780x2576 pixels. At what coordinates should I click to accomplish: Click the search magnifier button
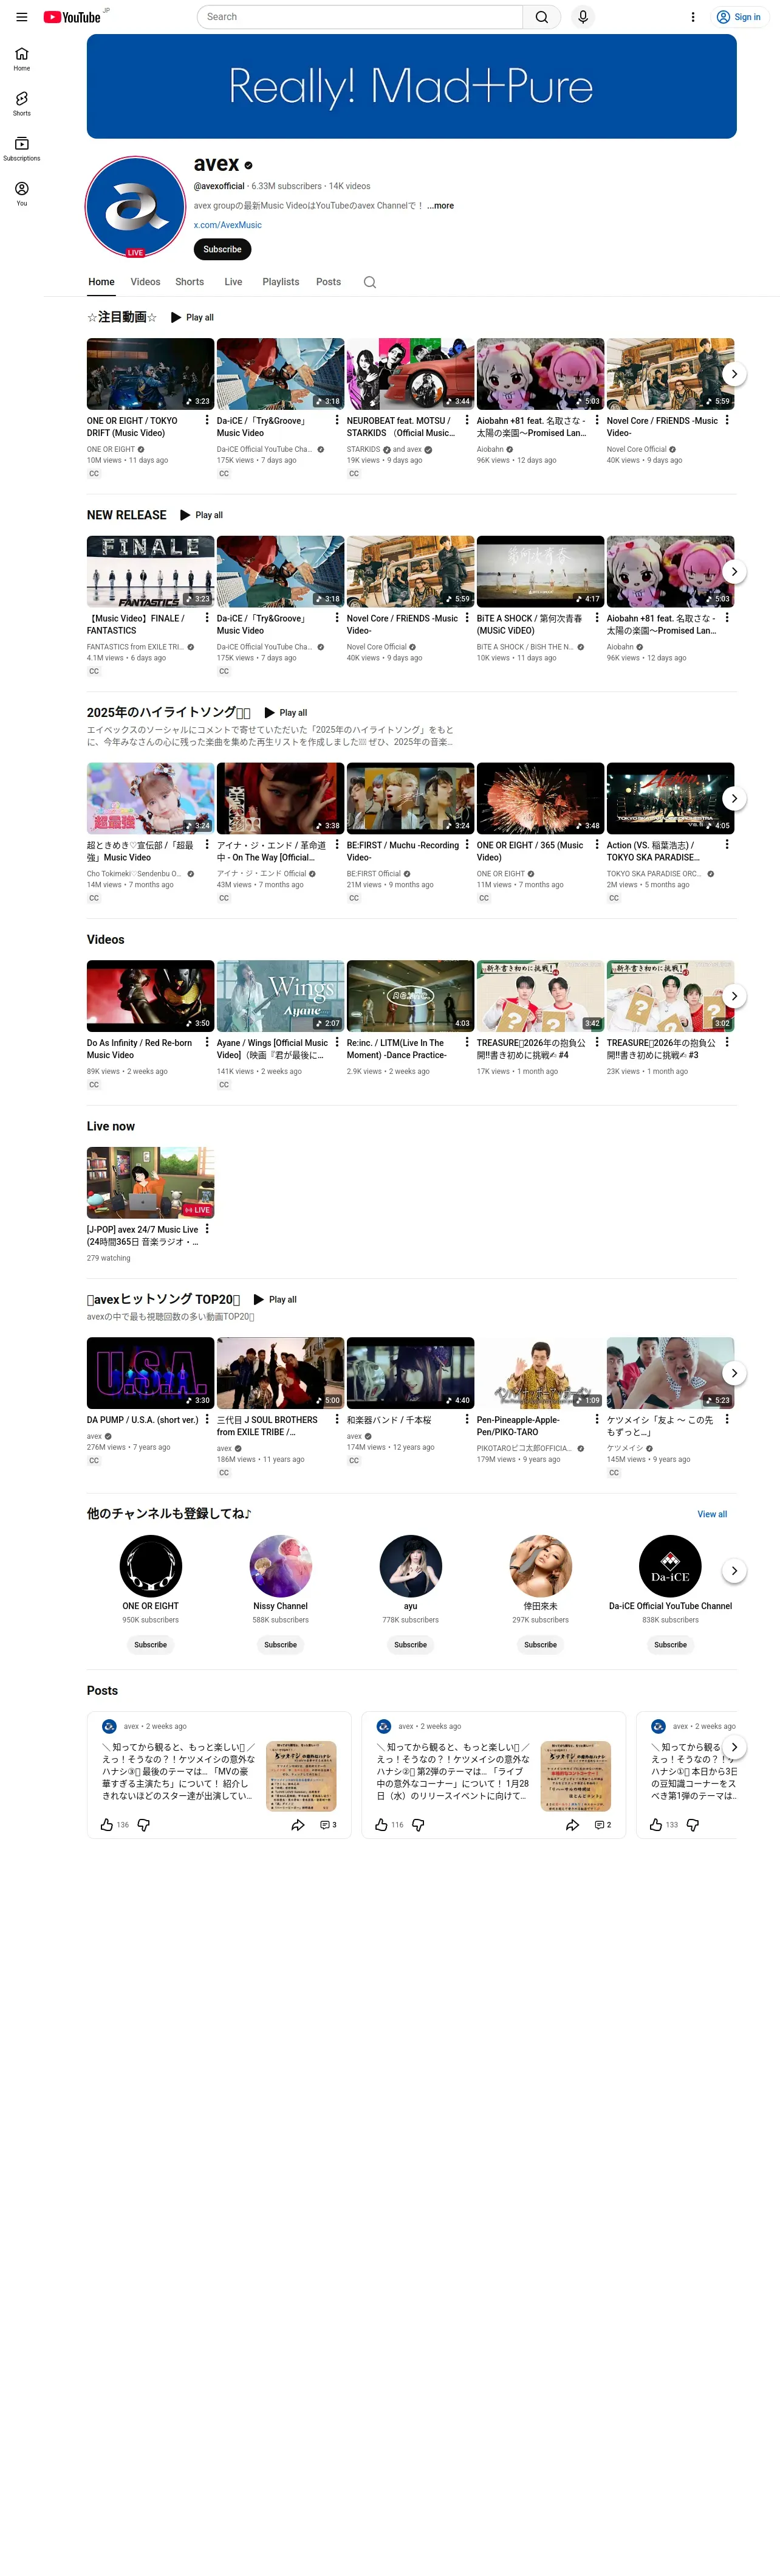pos(541,17)
